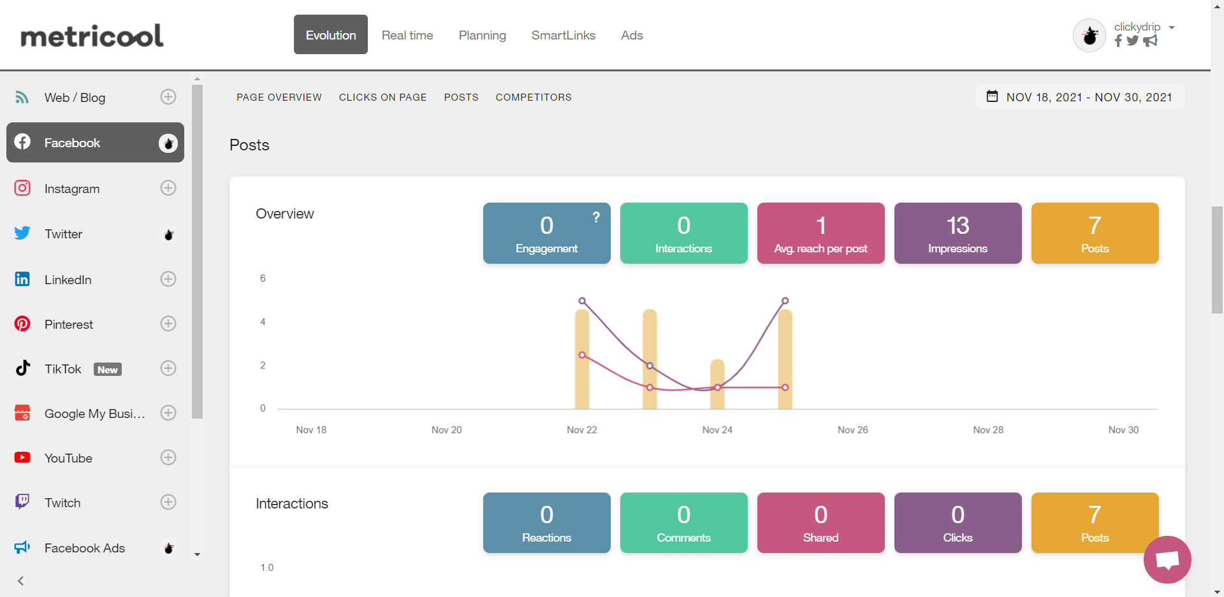Click the Facebook connected account avatar

click(x=168, y=143)
